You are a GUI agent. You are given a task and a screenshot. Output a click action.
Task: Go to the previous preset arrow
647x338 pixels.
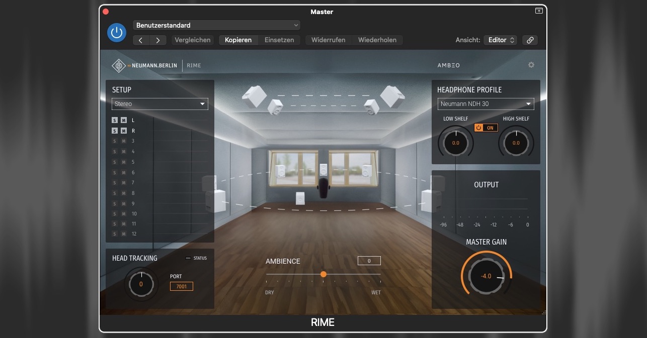[x=141, y=40]
